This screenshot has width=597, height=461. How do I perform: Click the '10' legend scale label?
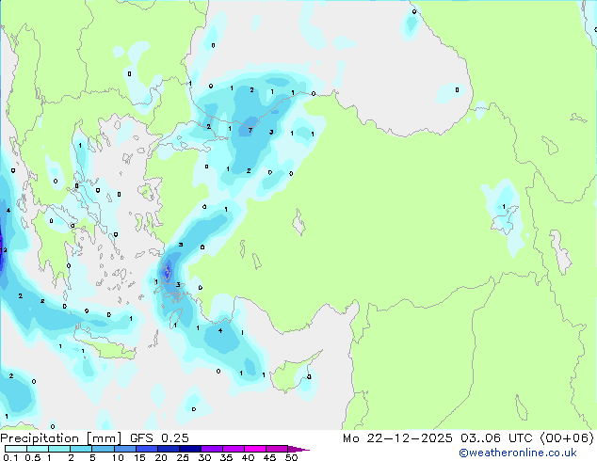118,457
